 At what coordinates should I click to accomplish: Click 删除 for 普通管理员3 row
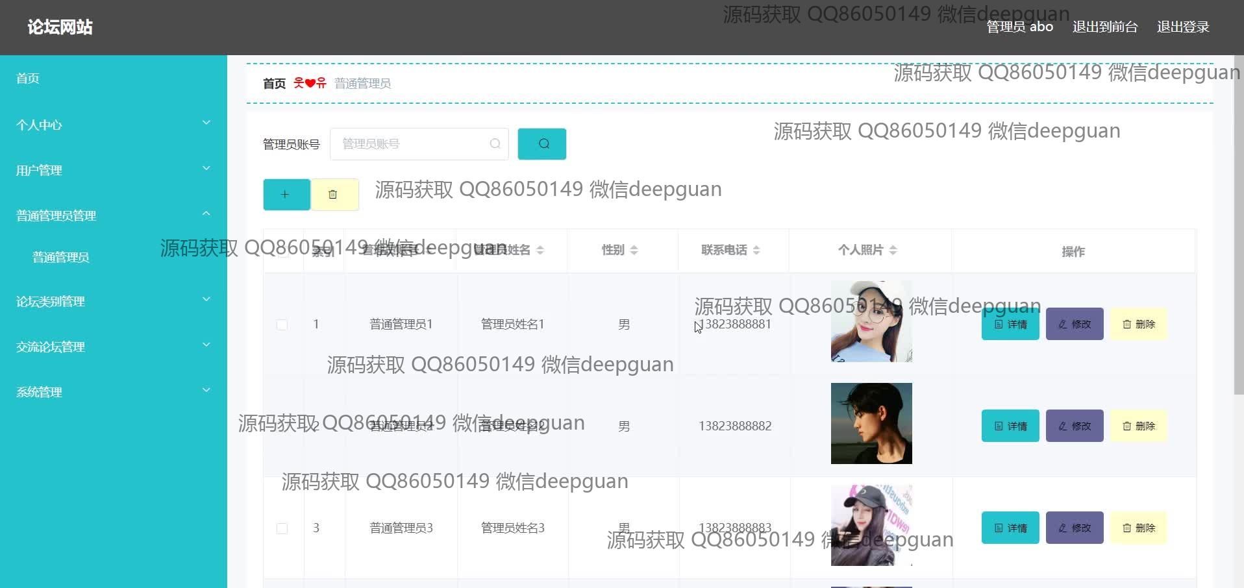tap(1138, 528)
